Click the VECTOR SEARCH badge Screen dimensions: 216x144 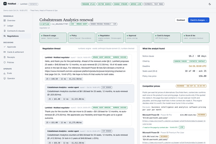click(x=104, y=4)
